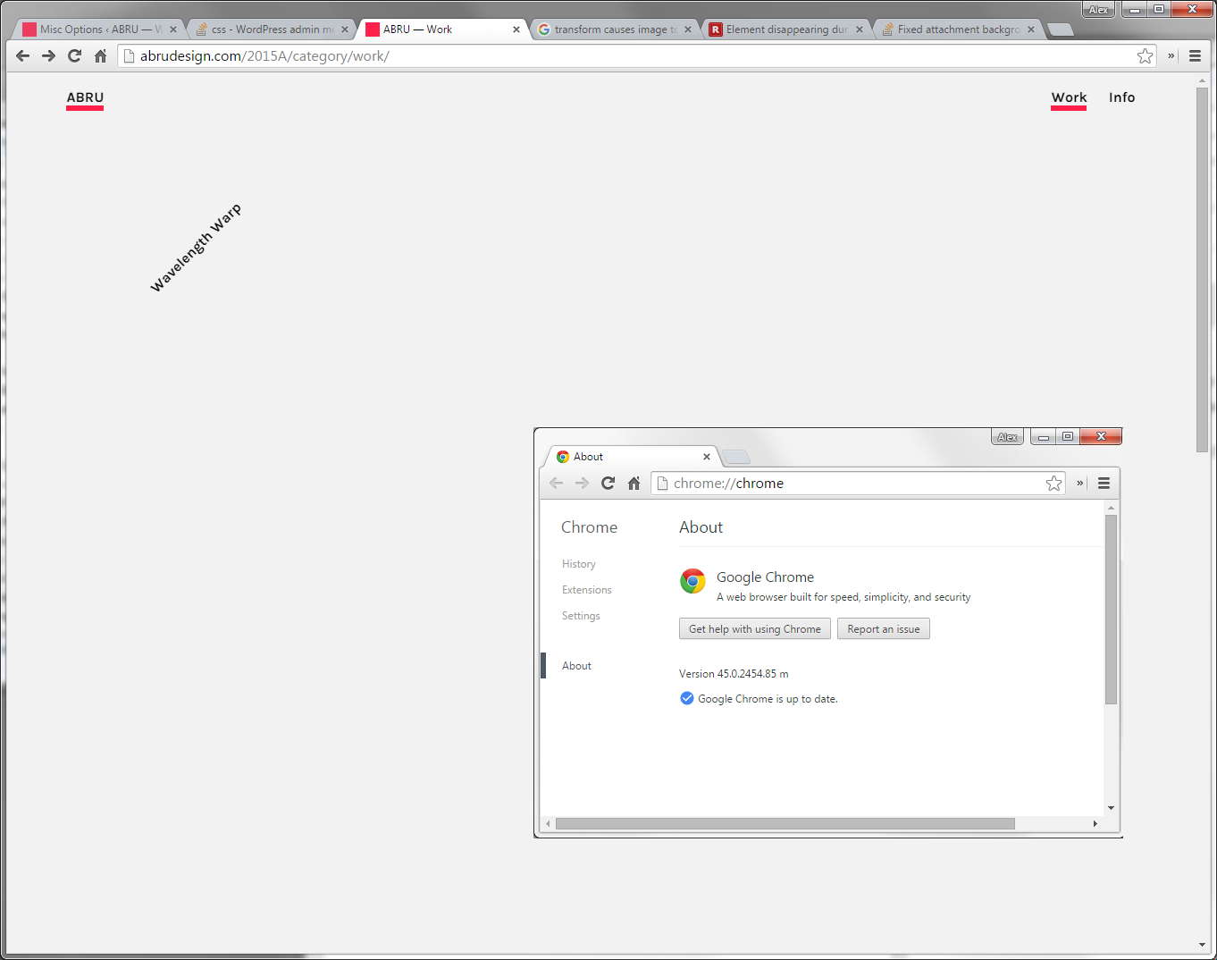The height and width of the screenshot is (960, 1217).
Task: Open the Chrome menu in the About window
Action: (1104, 483)
